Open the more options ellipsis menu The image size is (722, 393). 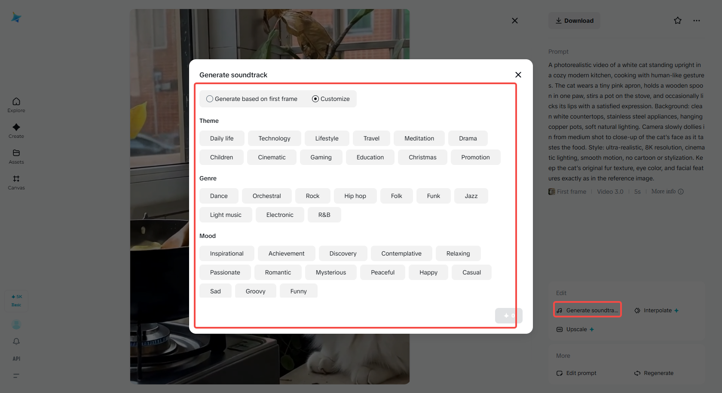[697, 21]
